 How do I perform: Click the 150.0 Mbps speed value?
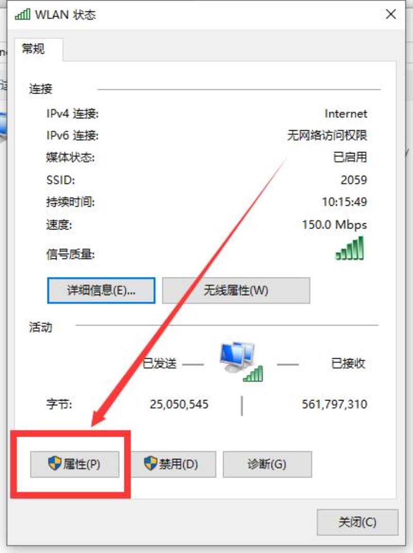(335, 225)
